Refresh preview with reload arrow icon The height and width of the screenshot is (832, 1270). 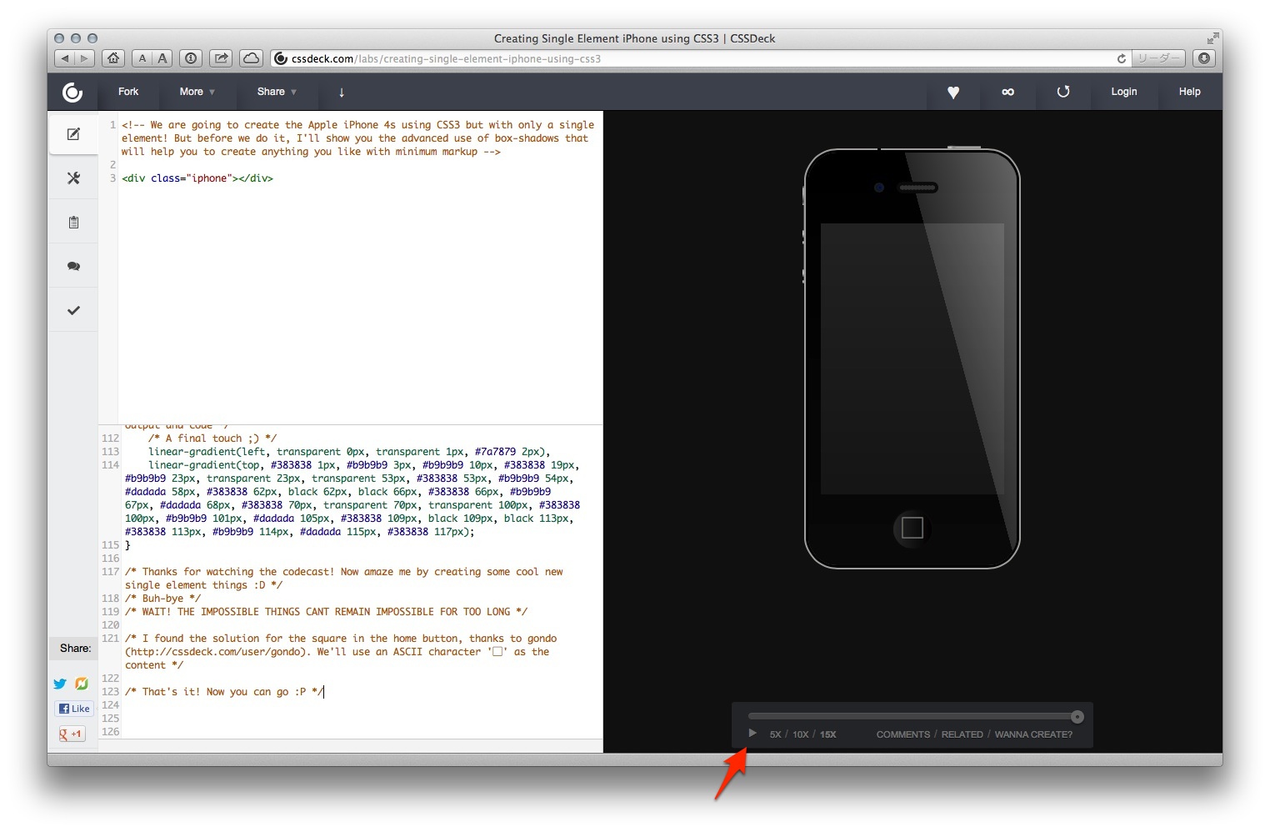(x=1063, y=93)
